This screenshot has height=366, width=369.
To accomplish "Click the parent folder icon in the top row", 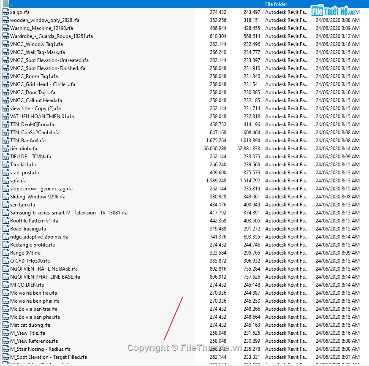I will pyautogui.click(x=6, y=4).
